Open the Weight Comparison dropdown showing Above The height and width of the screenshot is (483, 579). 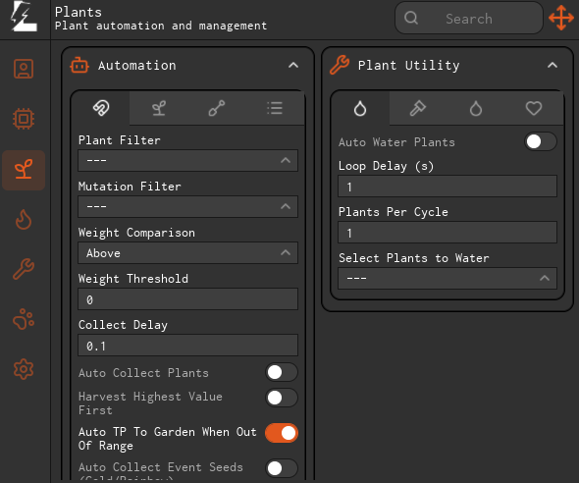click(188, 253)
